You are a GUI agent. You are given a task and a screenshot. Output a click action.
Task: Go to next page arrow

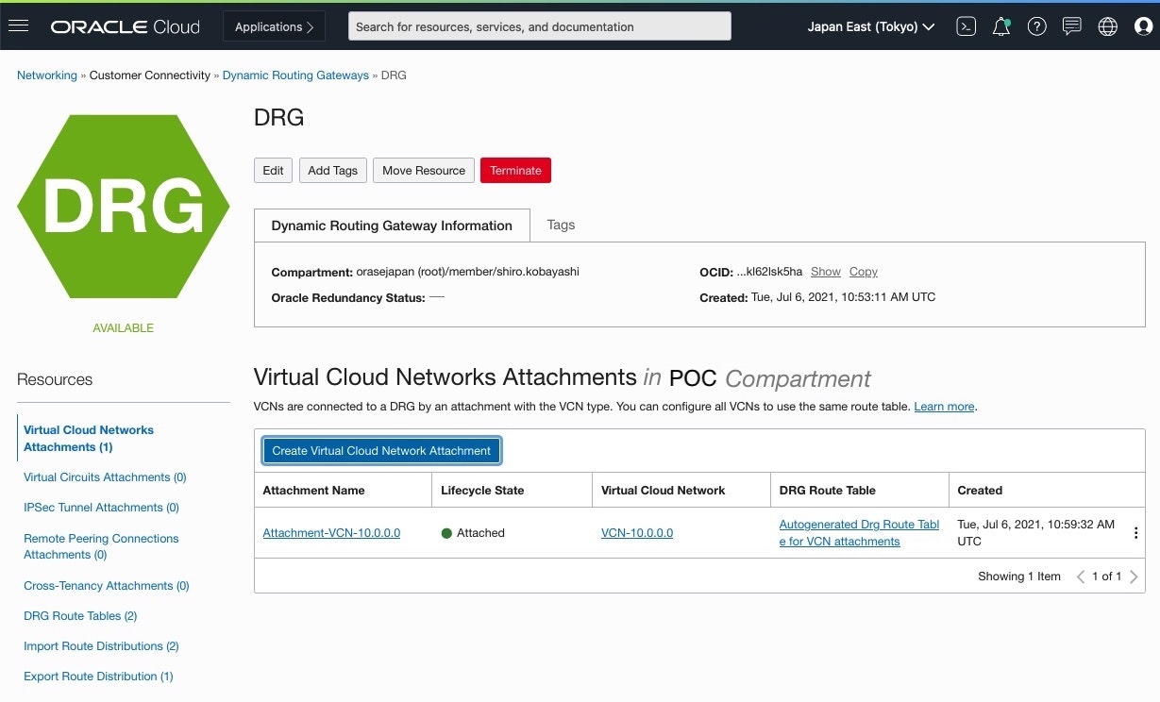(x=1134, y=577)
